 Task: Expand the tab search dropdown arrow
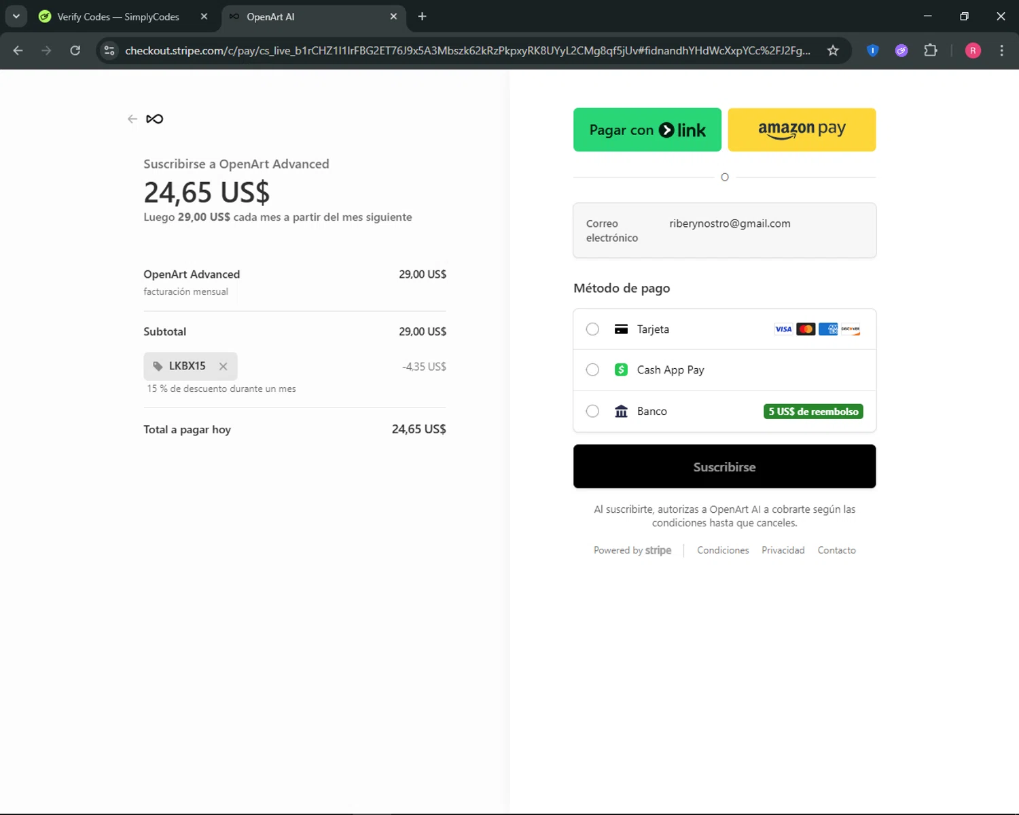coord(16,16)
